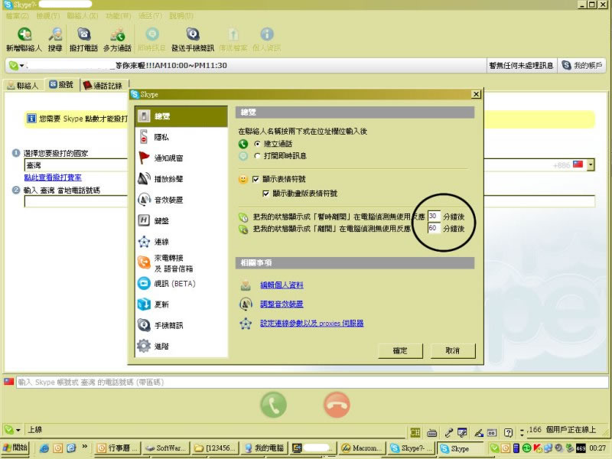Open the status dropdown beside the mood message
Screen dimensions: 612x459
click(x=16, y=66)
